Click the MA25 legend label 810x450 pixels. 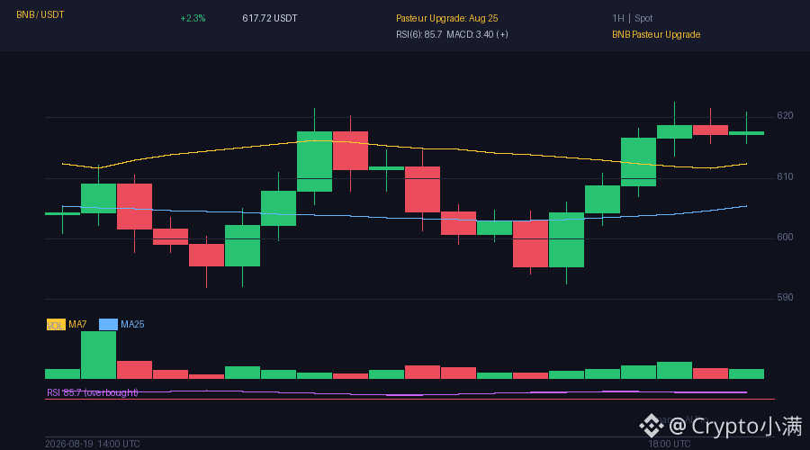click(x=132, y=325)
